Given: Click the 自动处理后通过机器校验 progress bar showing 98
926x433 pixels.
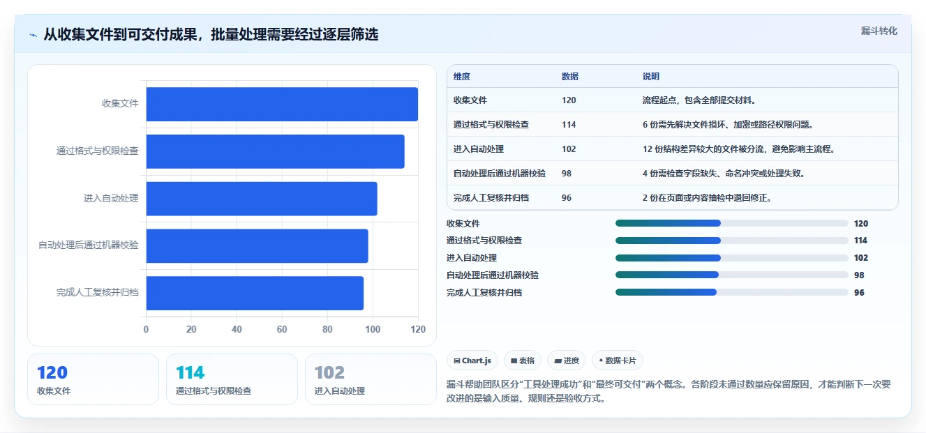Looking at the screenshot, I should [x=732, y=275].
